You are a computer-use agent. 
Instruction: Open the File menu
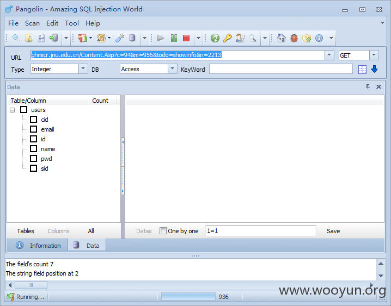13,23
